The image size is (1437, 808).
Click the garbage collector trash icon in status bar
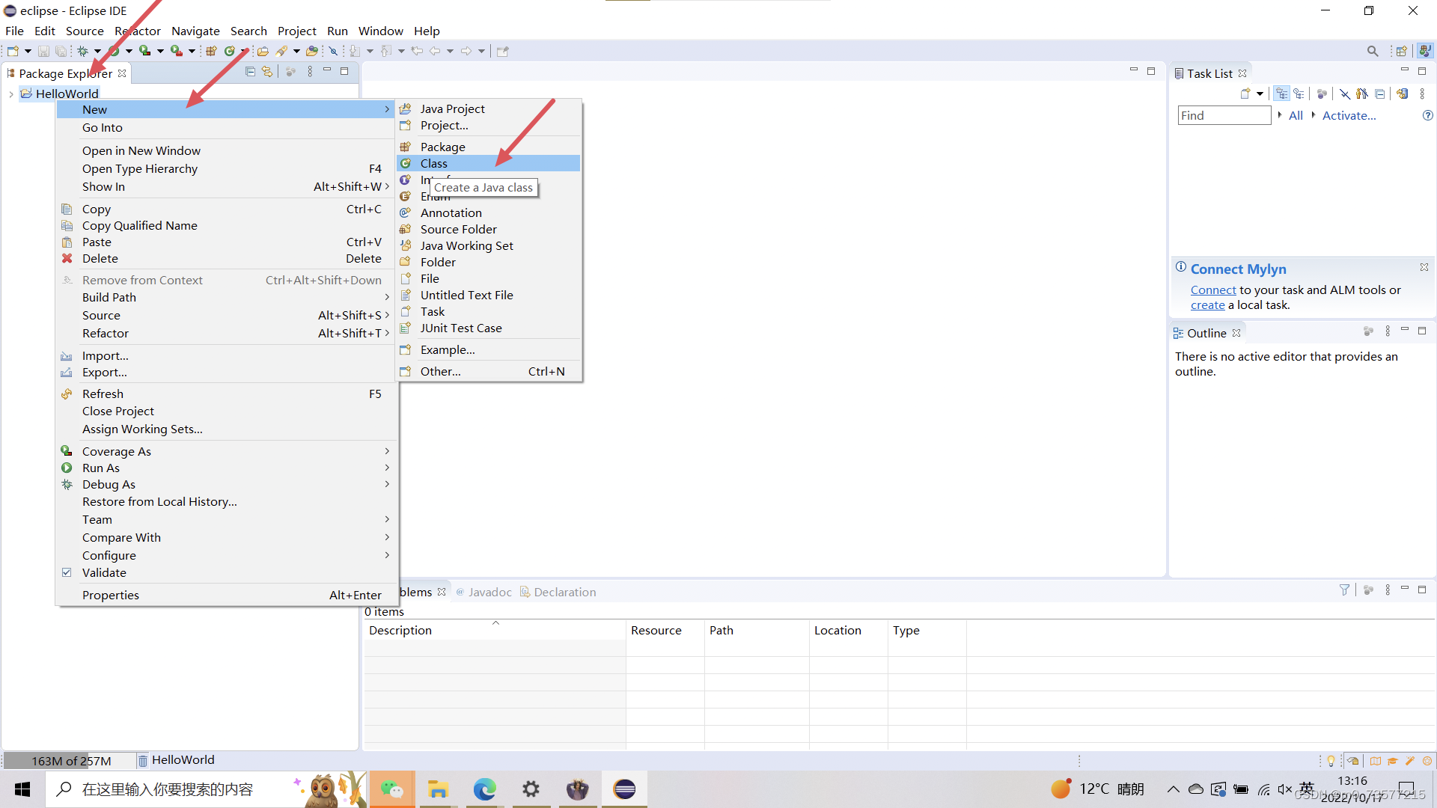click(x=142, y=760)
